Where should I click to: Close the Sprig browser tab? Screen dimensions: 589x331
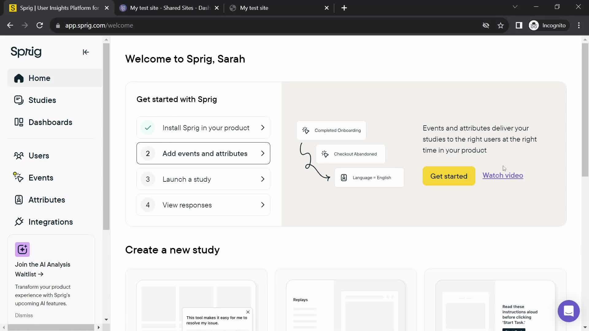click(x=107, y=8)
